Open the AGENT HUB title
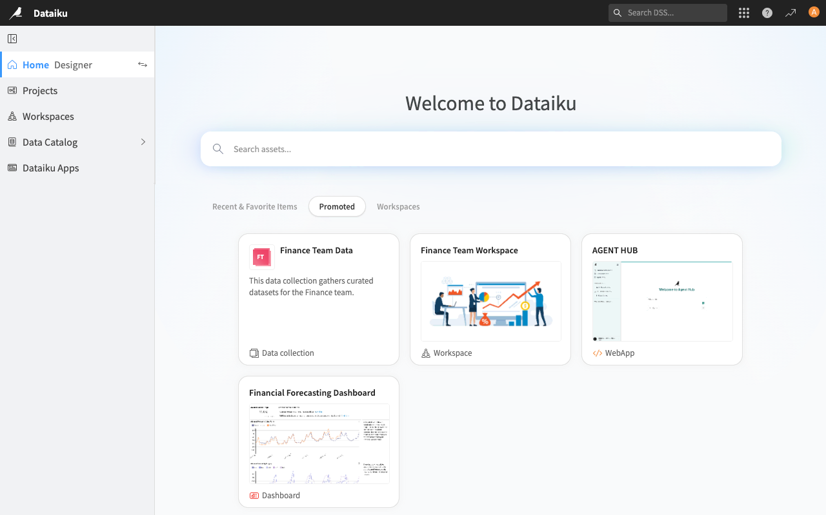This screenshot has height=515, width=826. 615,251
